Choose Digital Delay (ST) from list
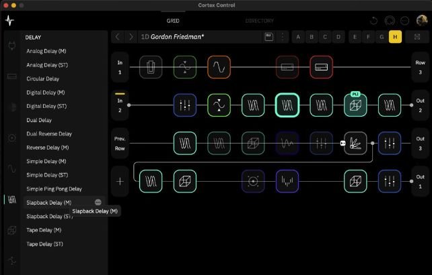432x275 pixels. point(46,106)
